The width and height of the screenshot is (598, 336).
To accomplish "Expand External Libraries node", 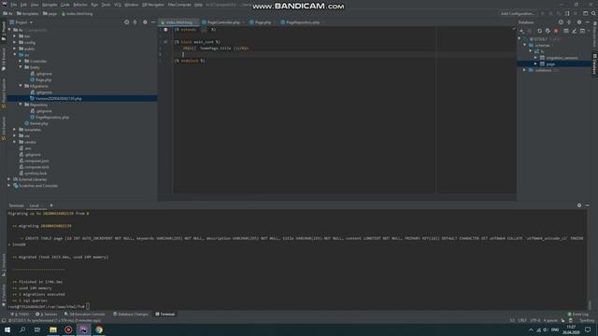I will point(9,179).
